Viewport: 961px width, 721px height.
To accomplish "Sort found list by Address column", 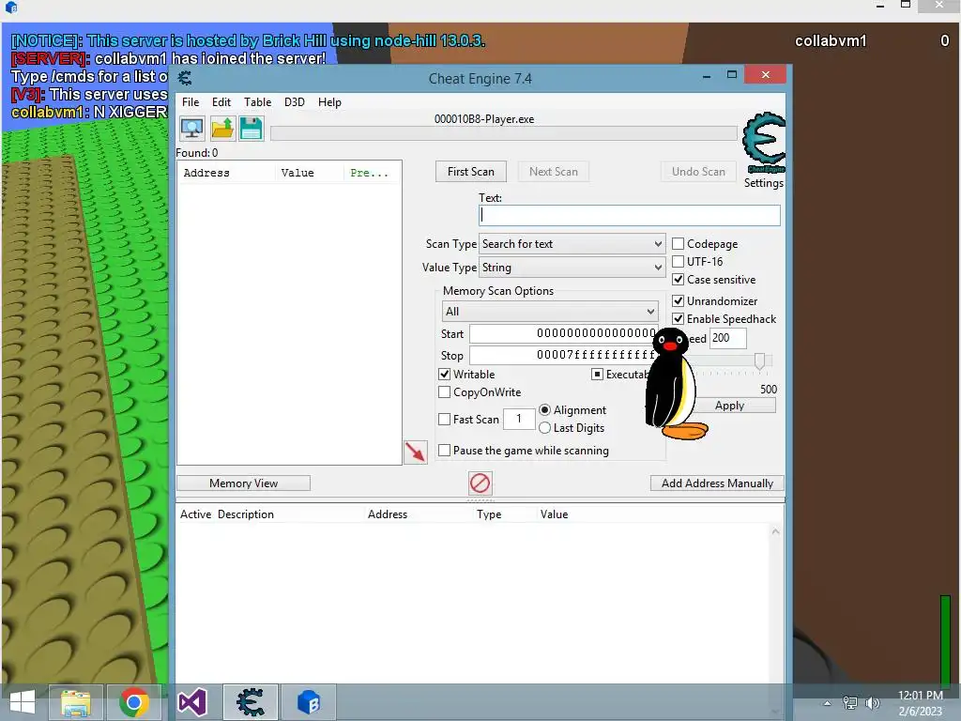I will tap(226, 173).
